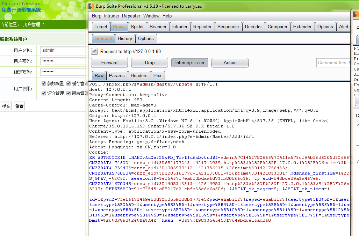Open the proxy Options sub-tab next to History

click(146, 39)
